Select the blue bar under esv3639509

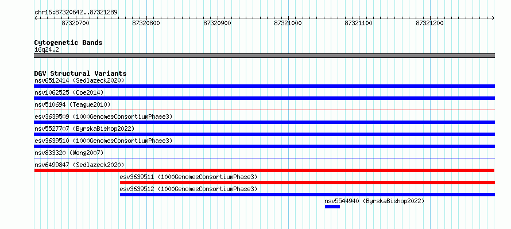(x=264, y=122)
